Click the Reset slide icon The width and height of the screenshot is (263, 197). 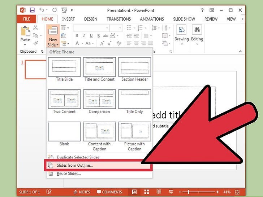coord(64,36)
